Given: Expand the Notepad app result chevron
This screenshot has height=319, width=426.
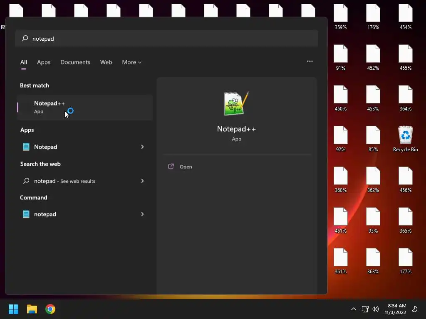Looking at the screenshot, I should pos(142,147).
